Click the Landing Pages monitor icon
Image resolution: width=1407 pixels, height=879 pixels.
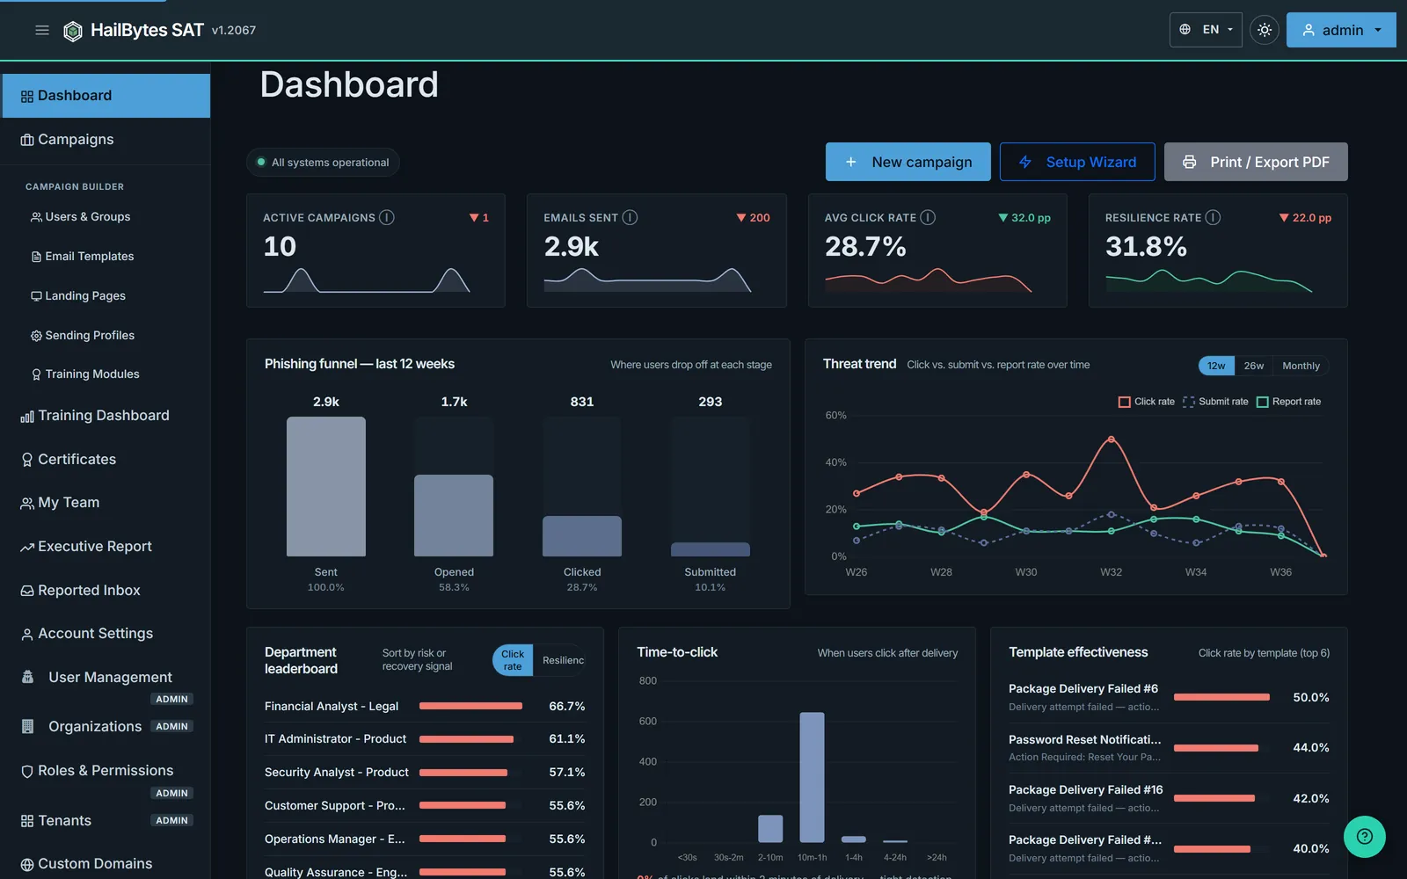36,296
